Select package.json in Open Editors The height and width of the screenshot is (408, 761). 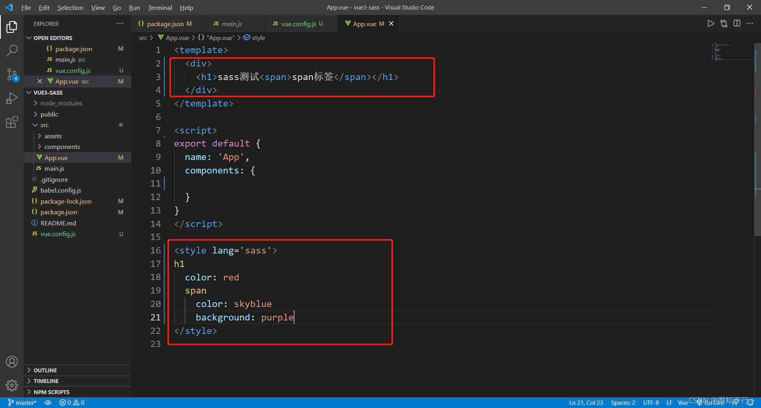point(77,49)
